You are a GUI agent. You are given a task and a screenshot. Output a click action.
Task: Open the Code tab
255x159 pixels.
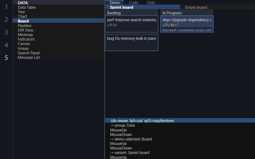[133, 2]
